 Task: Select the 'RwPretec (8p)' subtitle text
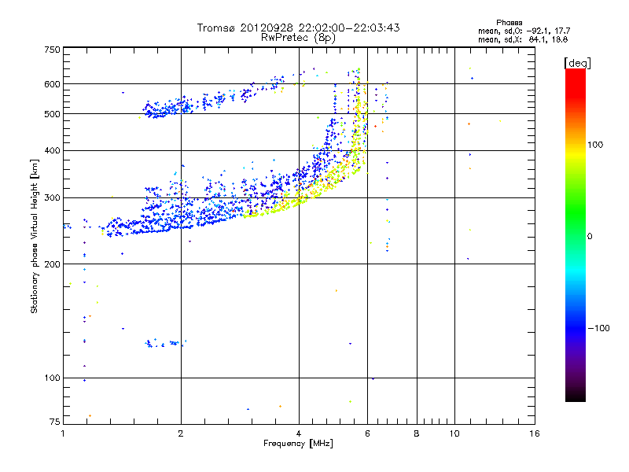pyautogui.click(x=298, y=38)
